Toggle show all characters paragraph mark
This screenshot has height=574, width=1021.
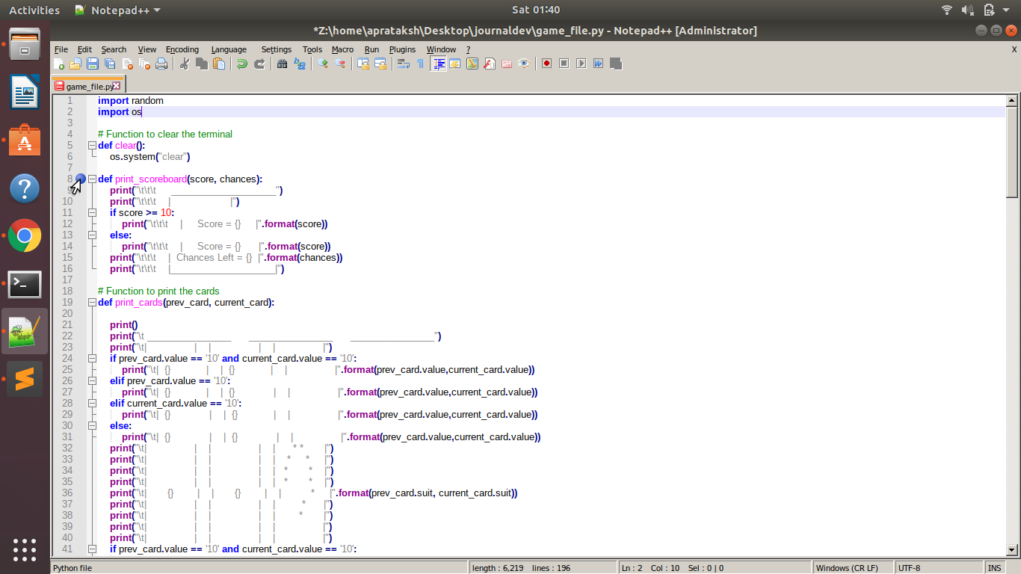click(x=420, y=64)
